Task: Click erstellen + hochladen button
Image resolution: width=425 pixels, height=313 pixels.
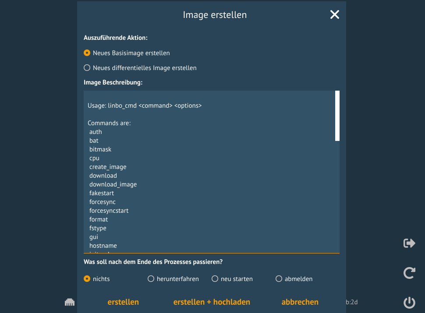Action: coord(212,302)
